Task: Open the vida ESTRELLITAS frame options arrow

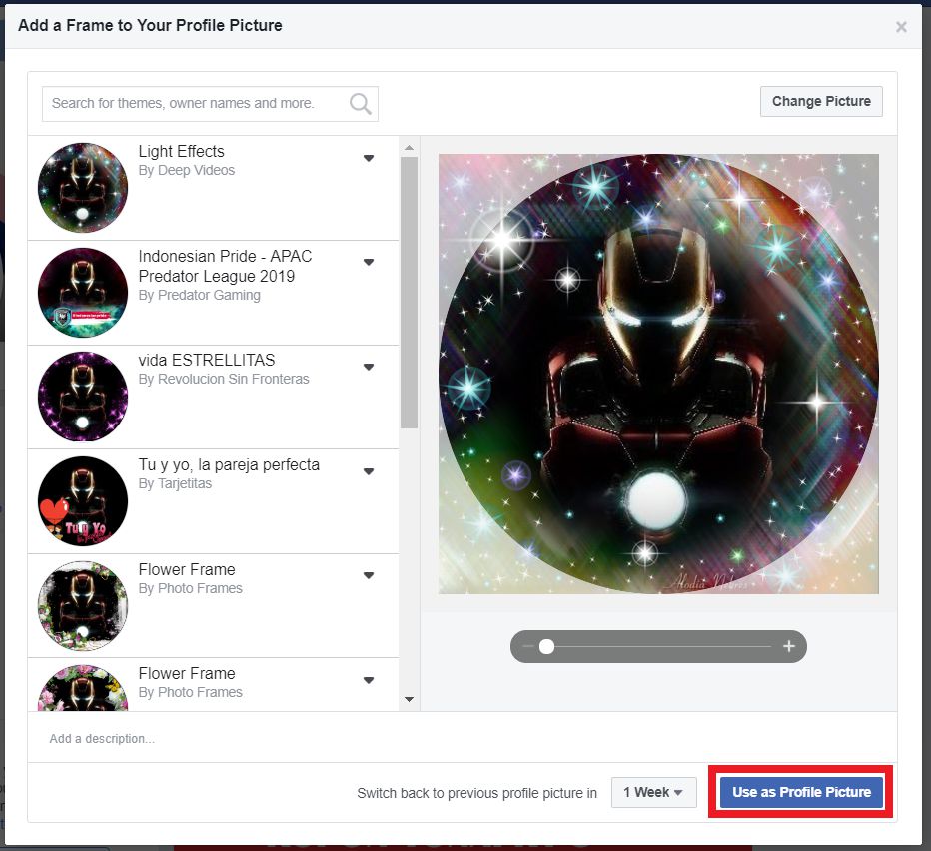Action: (369, 367)
